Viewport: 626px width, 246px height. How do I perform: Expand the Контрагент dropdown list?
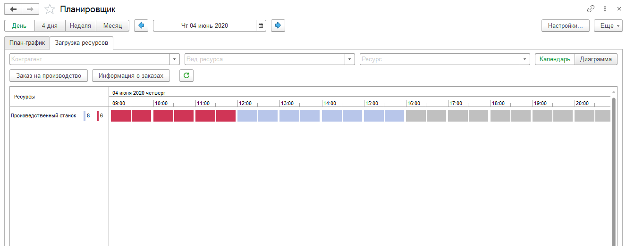175,59
